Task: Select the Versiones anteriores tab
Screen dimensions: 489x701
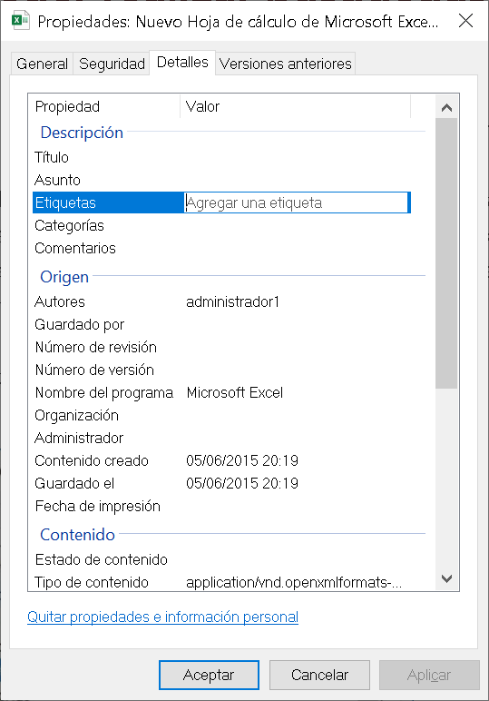Action: (x=286, y=64)
